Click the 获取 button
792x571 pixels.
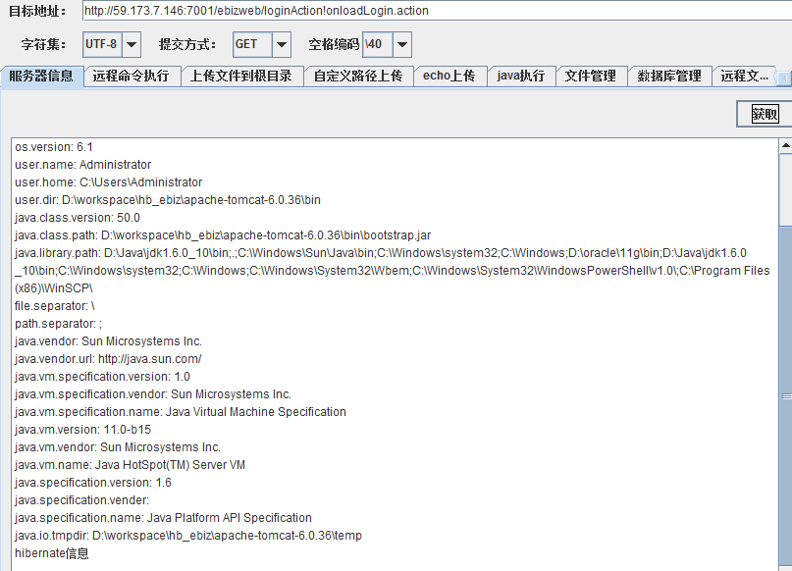[765, 114]
